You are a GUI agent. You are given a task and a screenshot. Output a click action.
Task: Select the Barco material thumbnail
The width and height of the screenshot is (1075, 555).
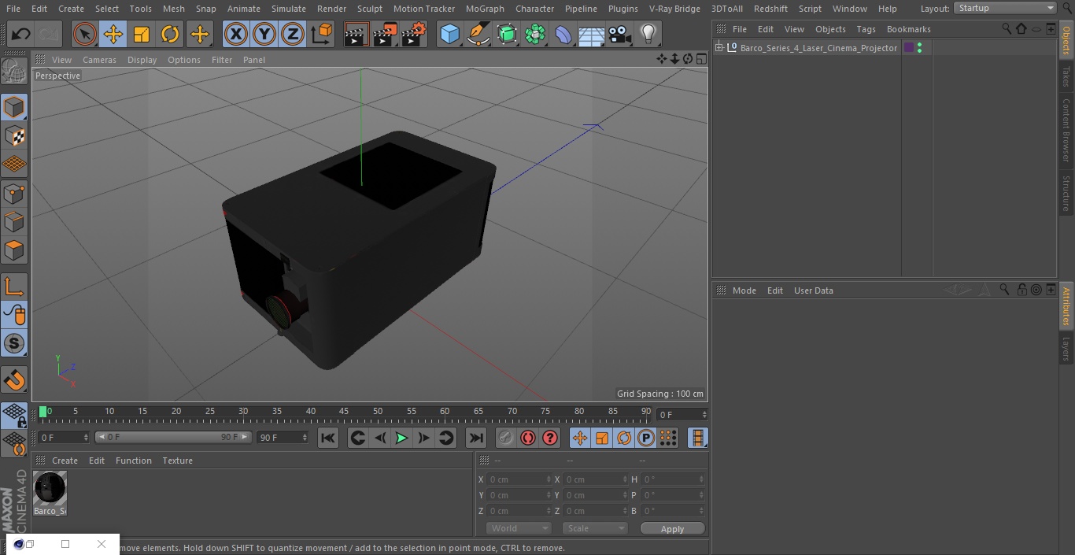point(50,488)
